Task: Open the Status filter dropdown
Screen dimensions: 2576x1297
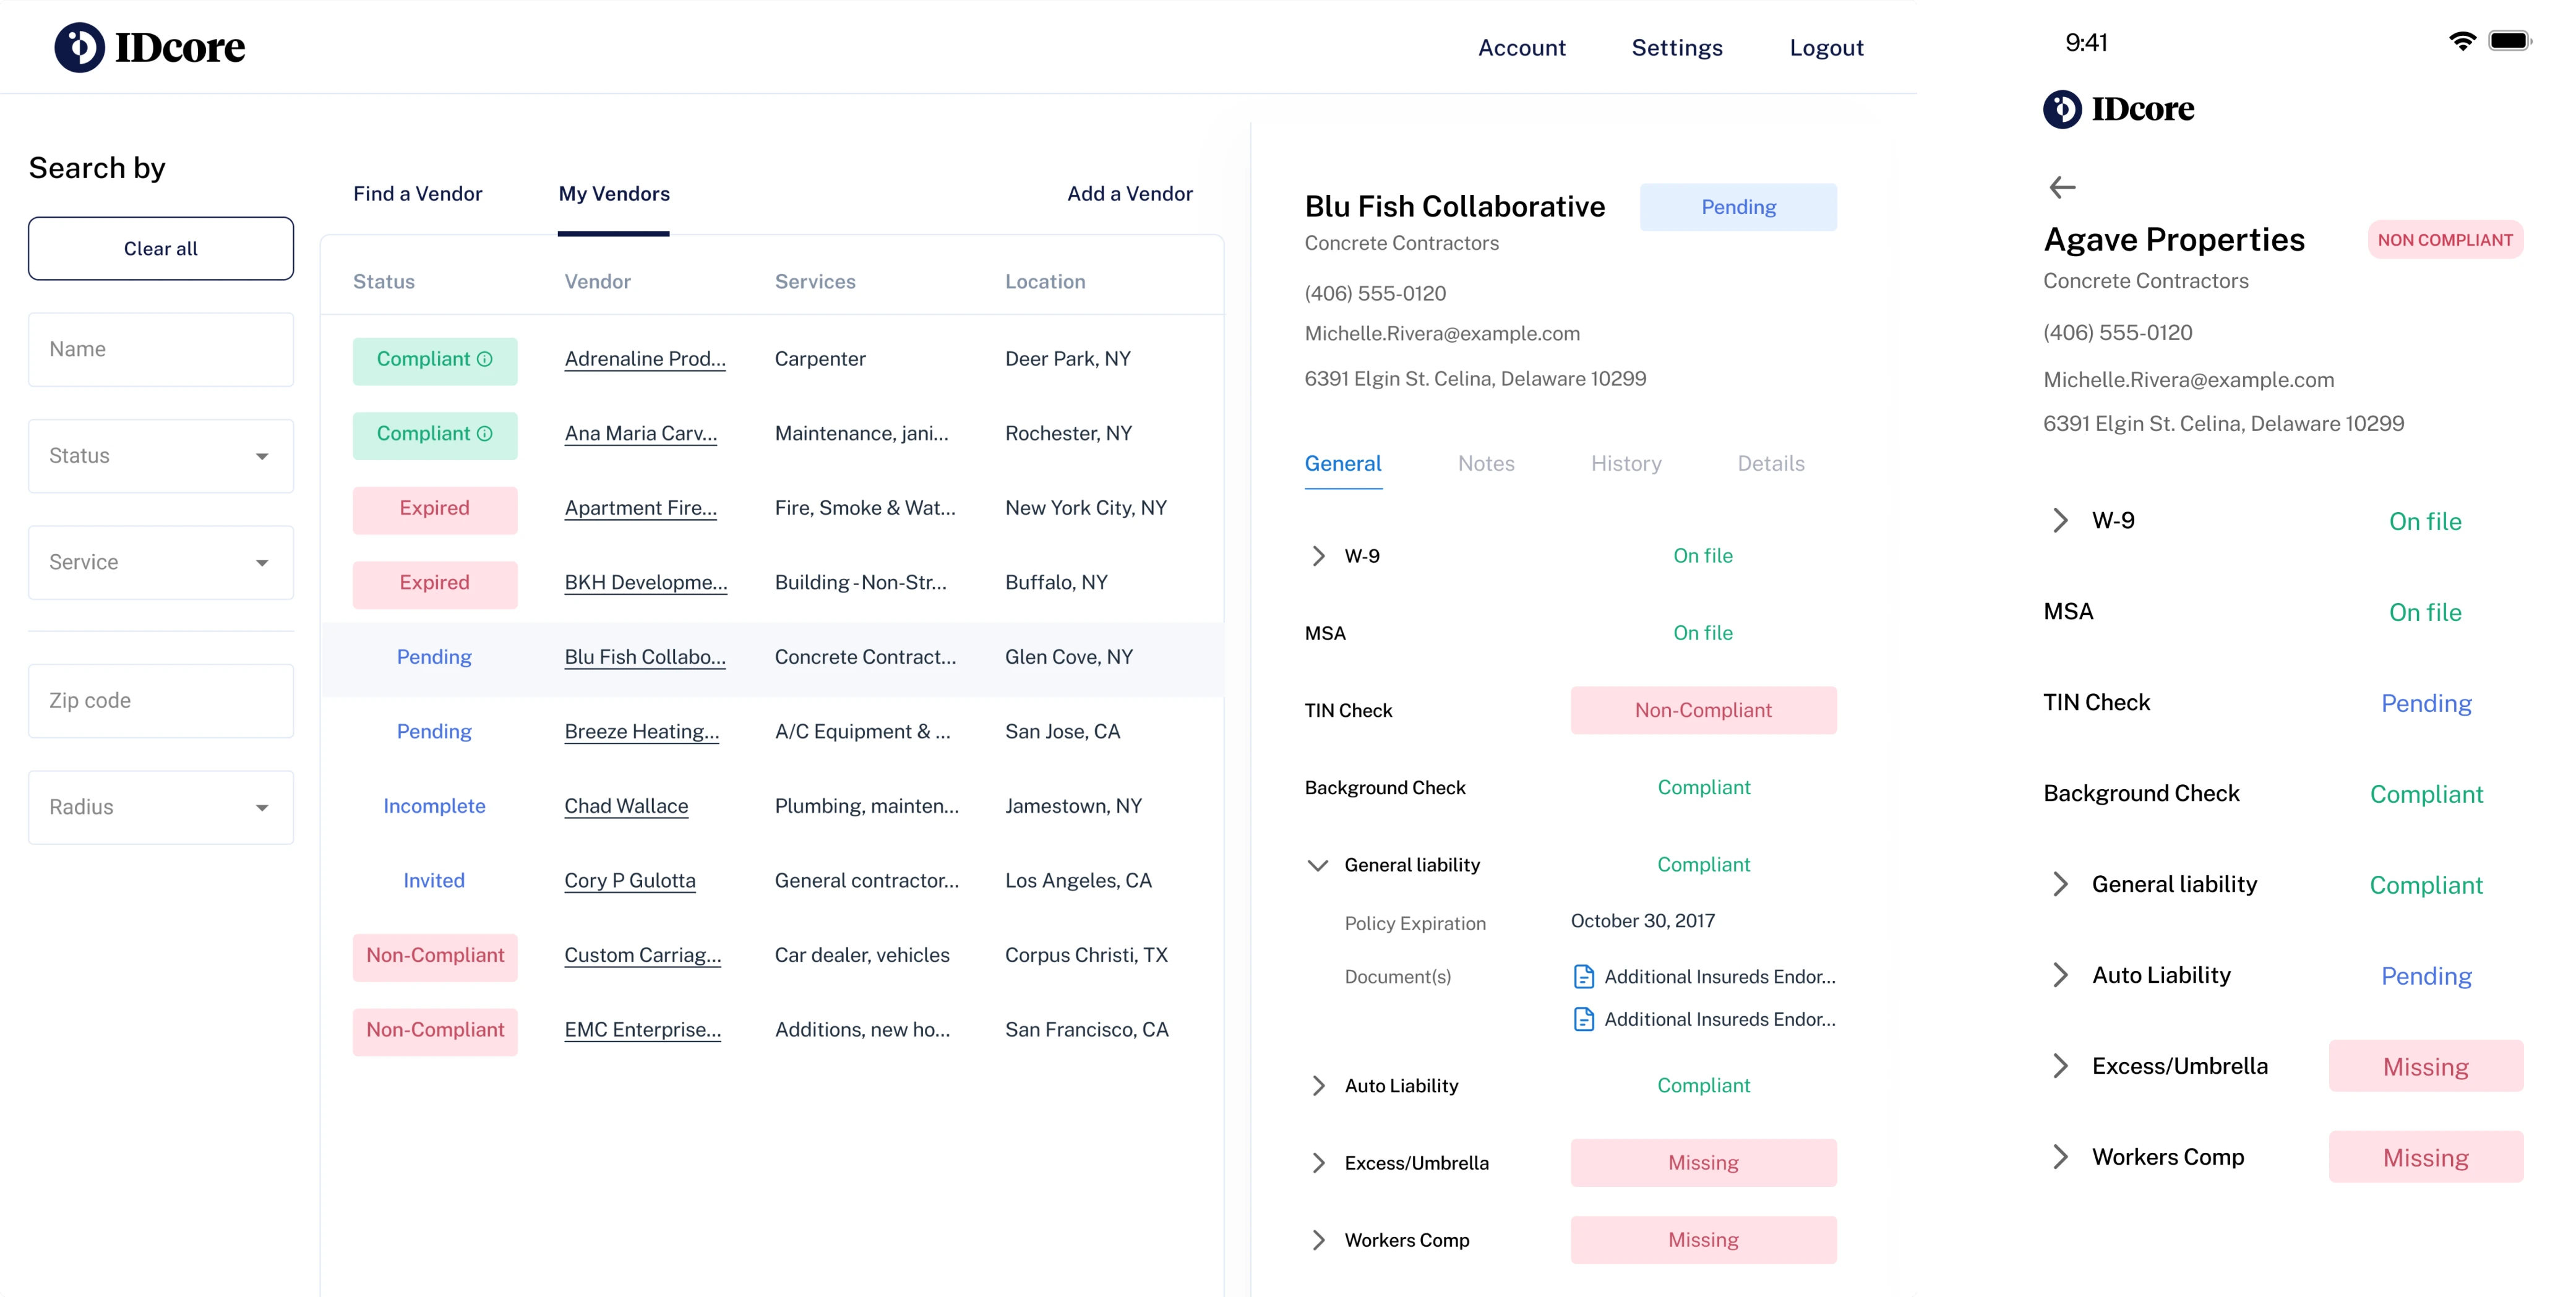Action: (161, 456)
